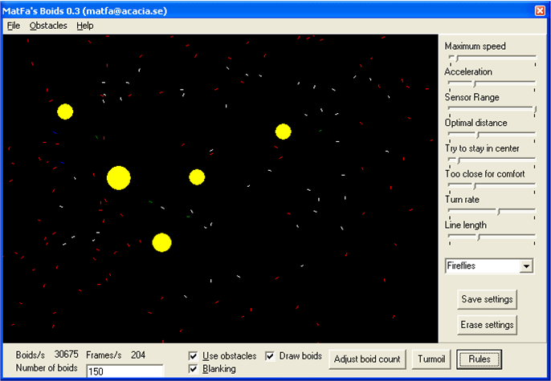Image resolution: width=551 pixels, height=381 pixels.
Task: Open the File menu
Action: tap(14, 26)
